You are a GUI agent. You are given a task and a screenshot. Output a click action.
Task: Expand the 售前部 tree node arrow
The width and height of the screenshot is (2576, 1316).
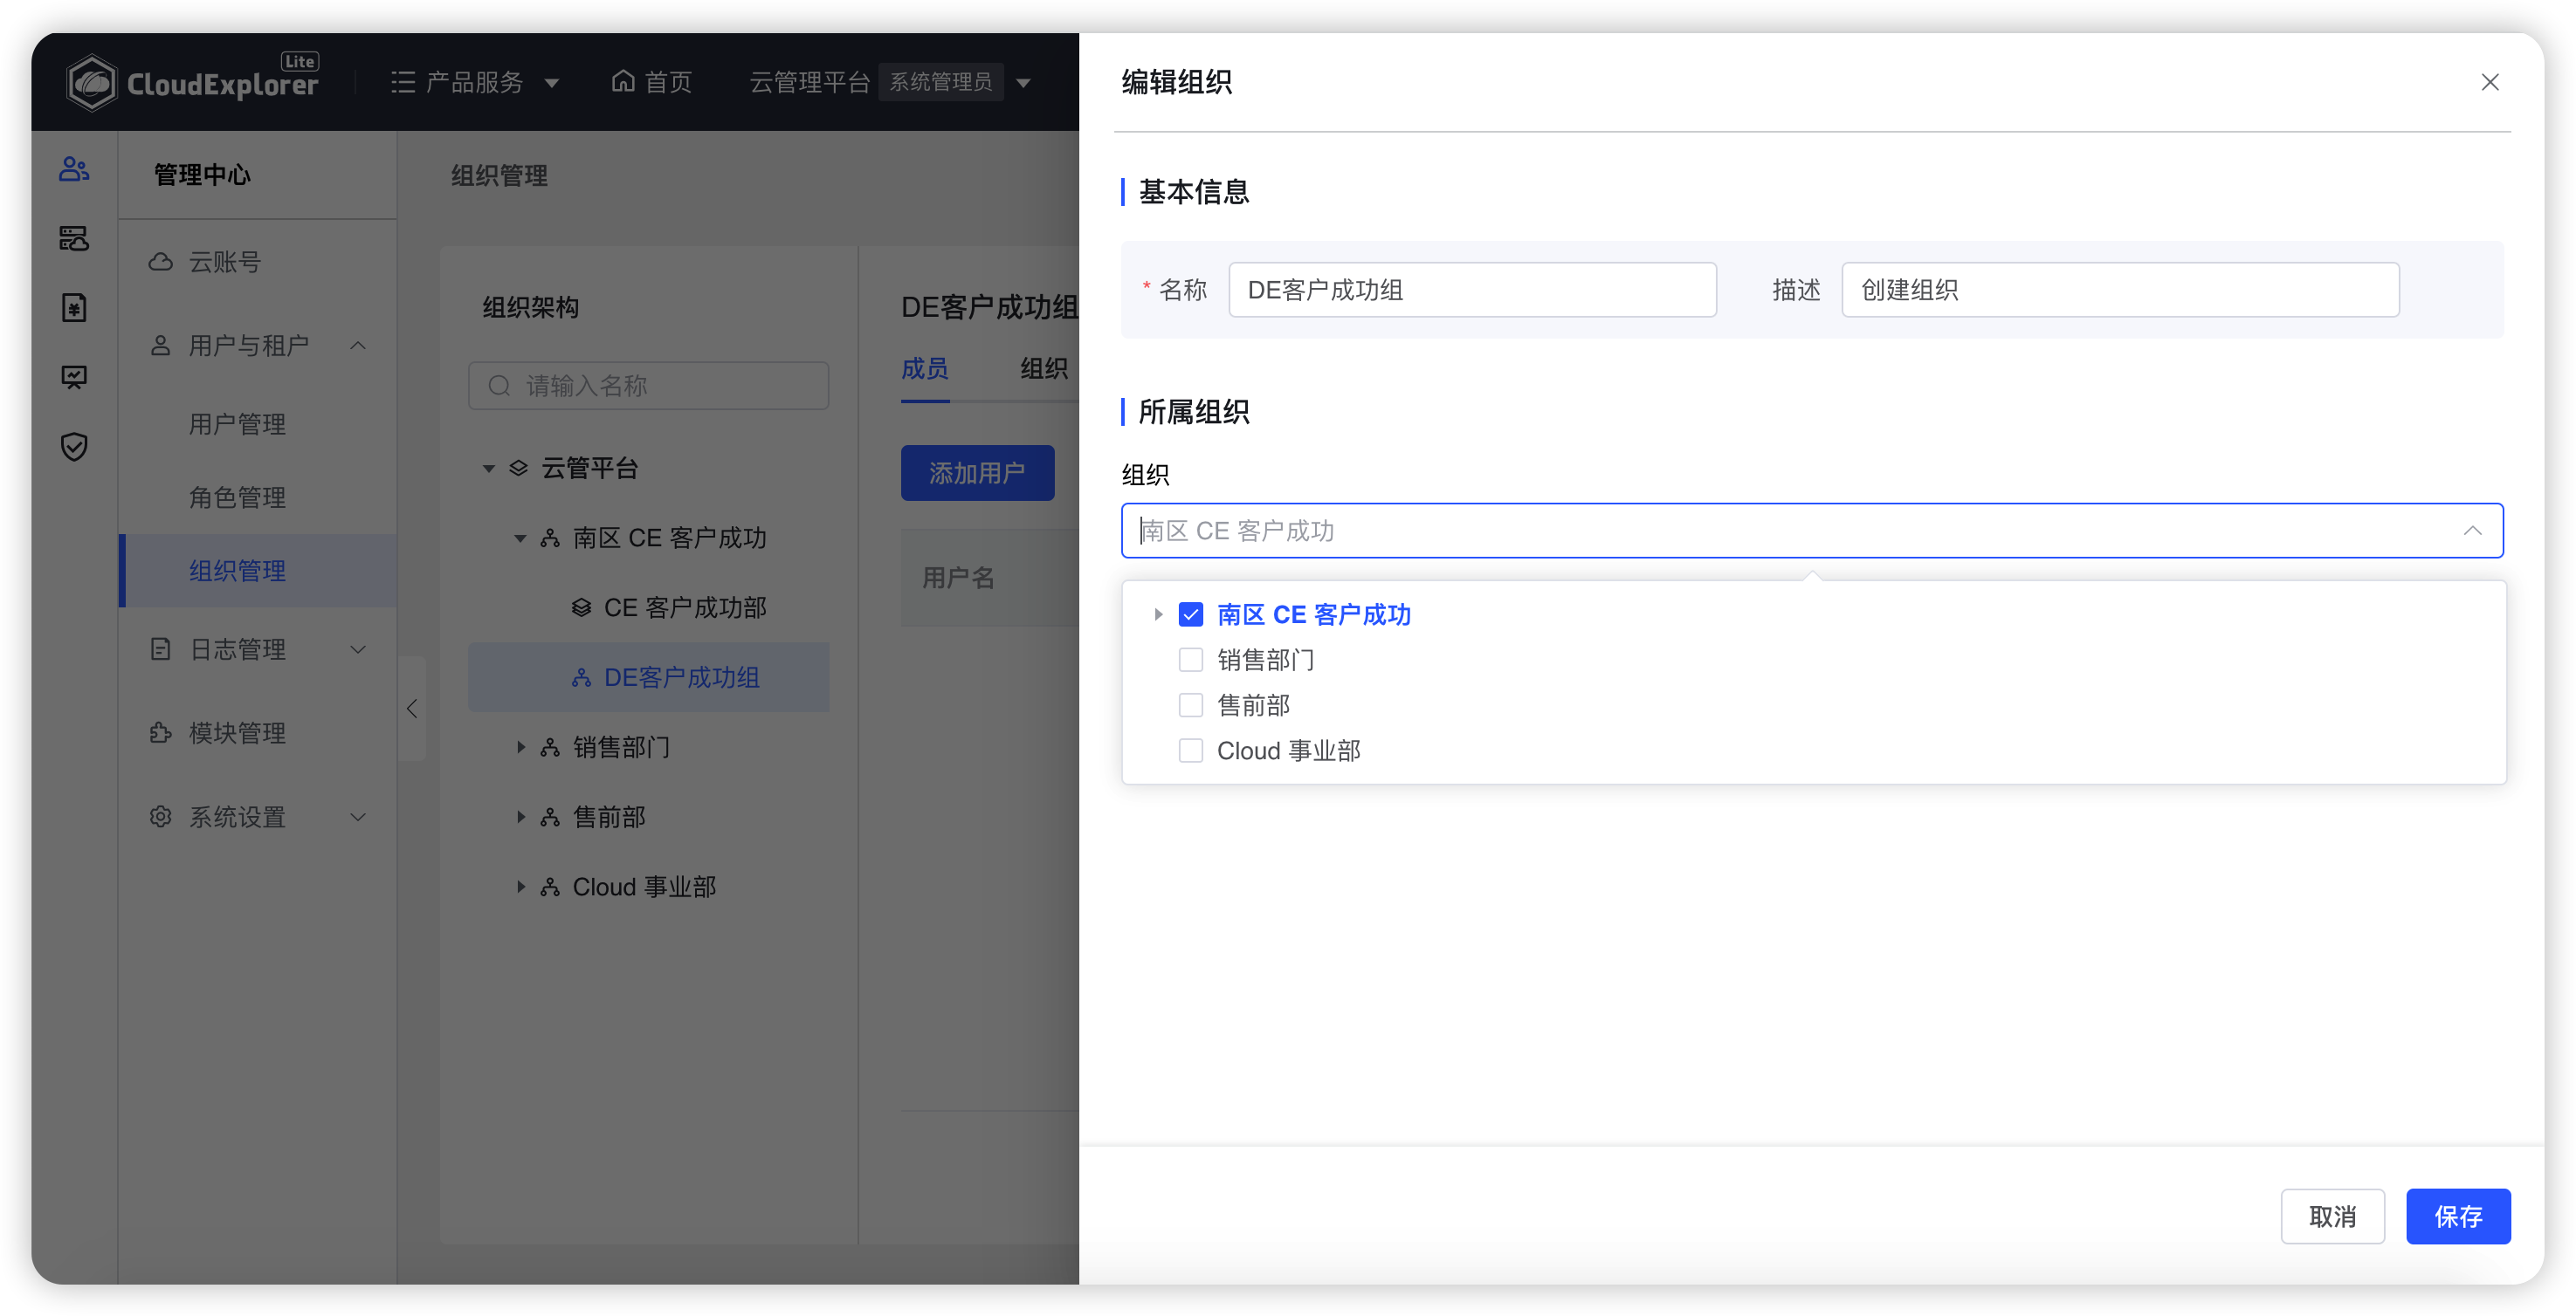[x=520, y=818]
